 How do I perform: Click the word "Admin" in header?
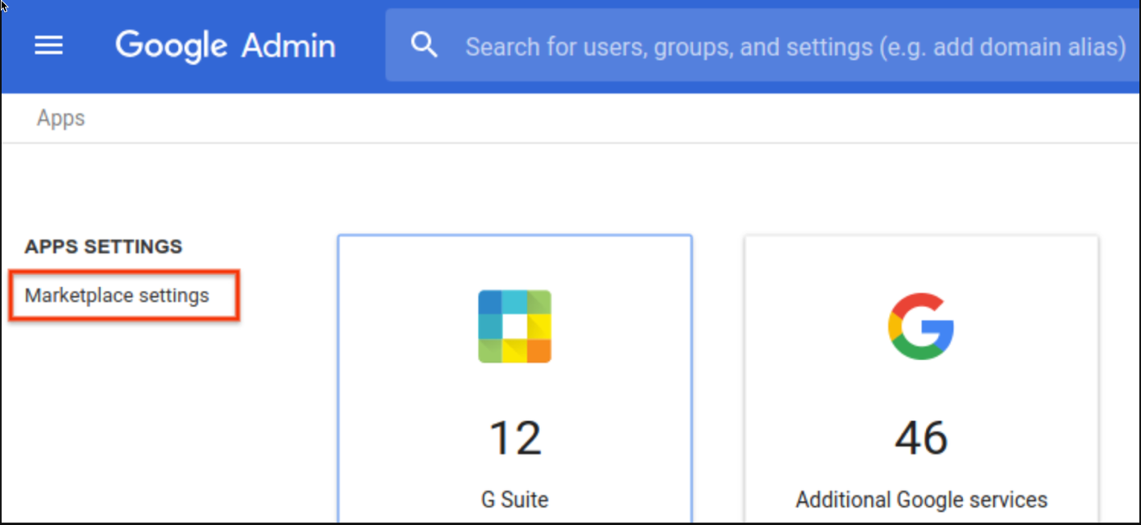288,46
